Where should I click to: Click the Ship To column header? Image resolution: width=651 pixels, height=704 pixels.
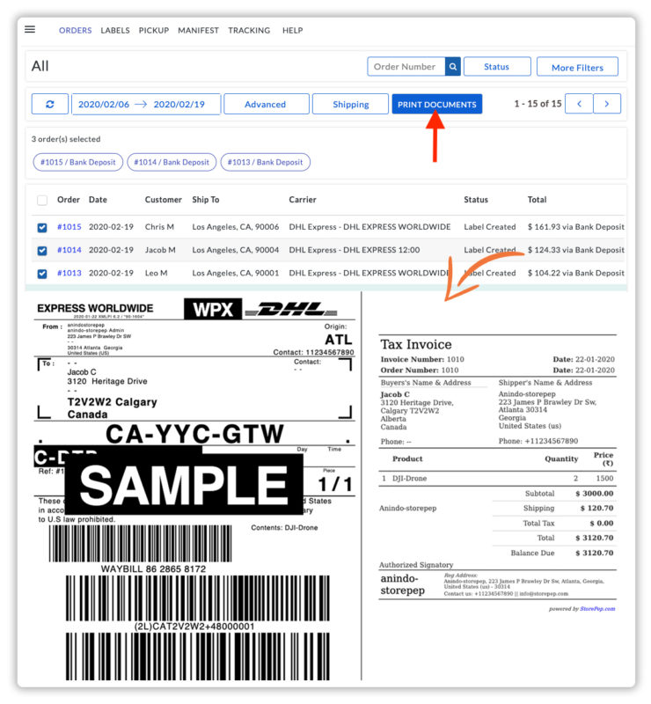206,200
